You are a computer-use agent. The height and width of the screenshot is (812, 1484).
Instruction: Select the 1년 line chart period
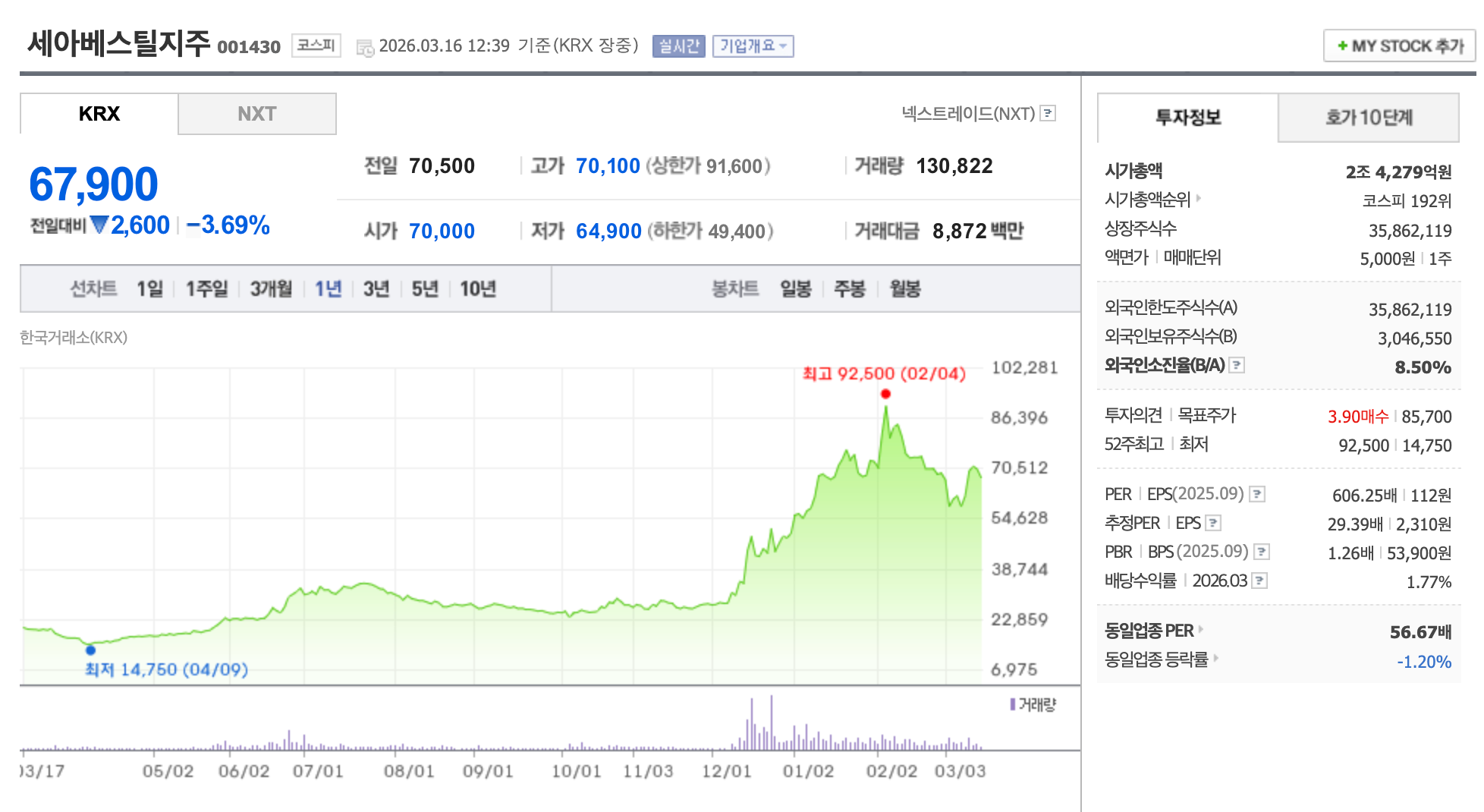tap(329, 289)
